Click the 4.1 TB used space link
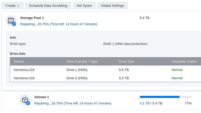 144,103
